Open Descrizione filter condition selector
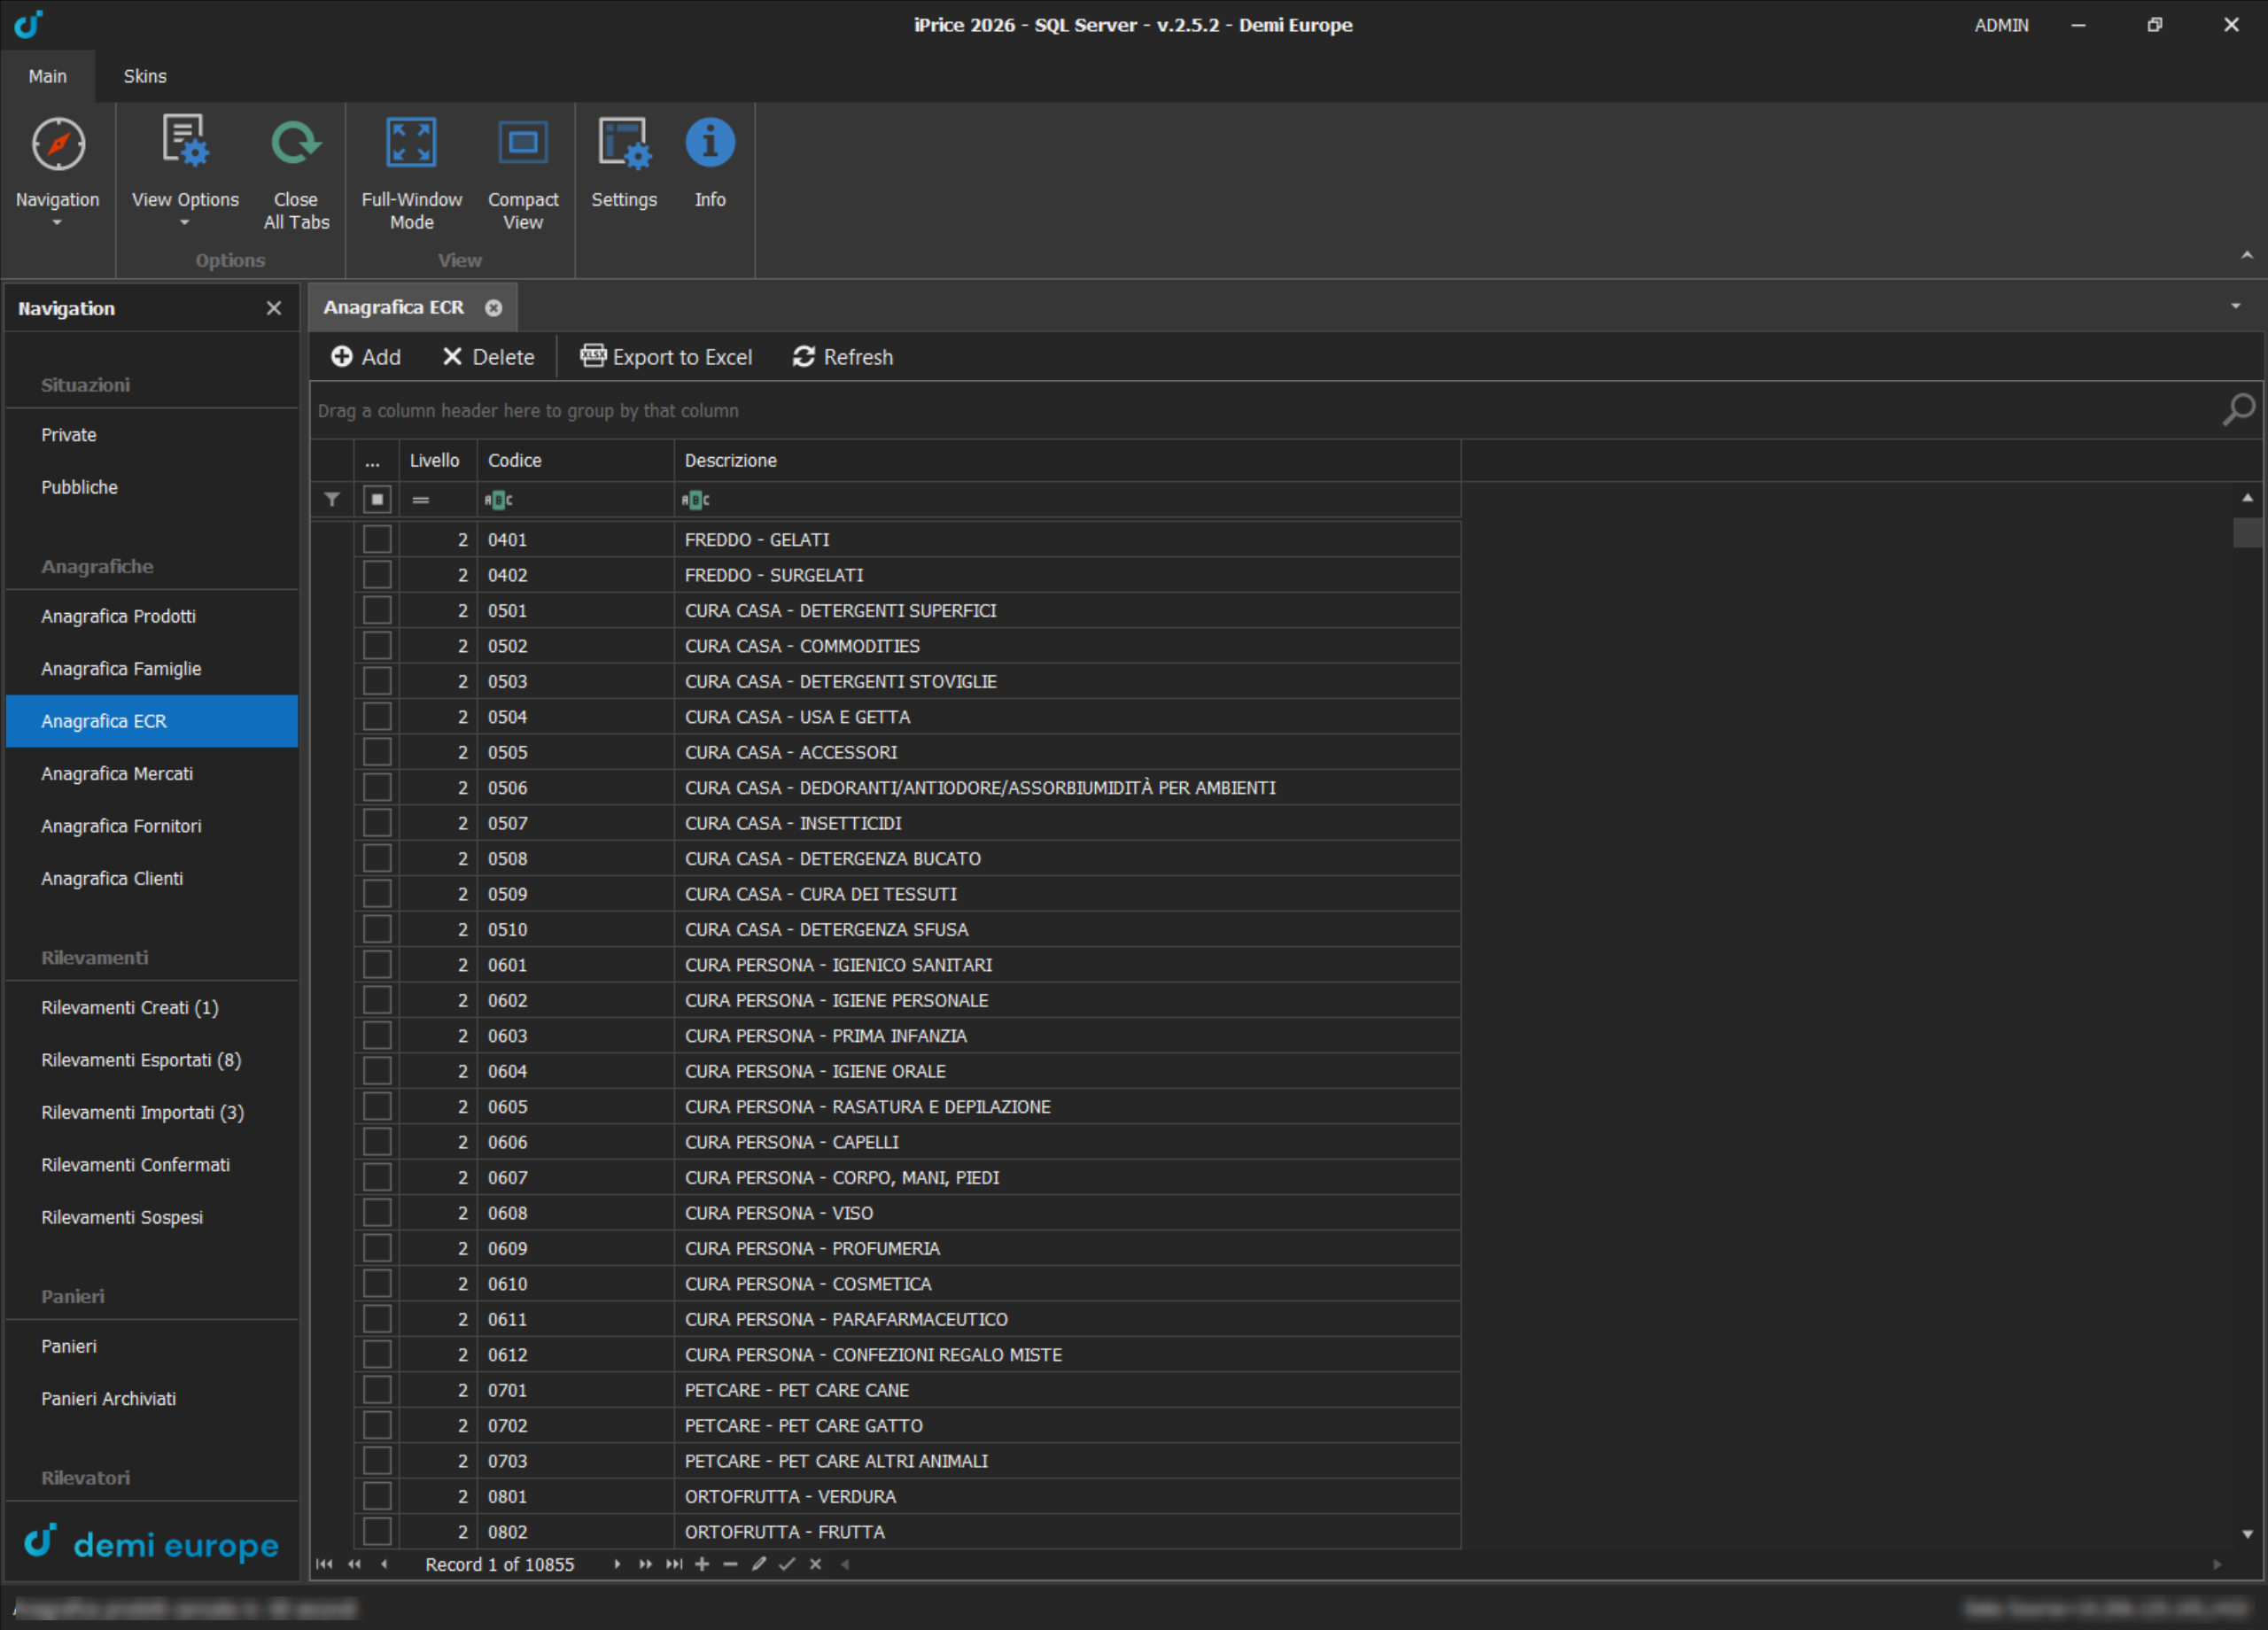The height and width of the screenshot is (1630, 2268). click(696, 499)
